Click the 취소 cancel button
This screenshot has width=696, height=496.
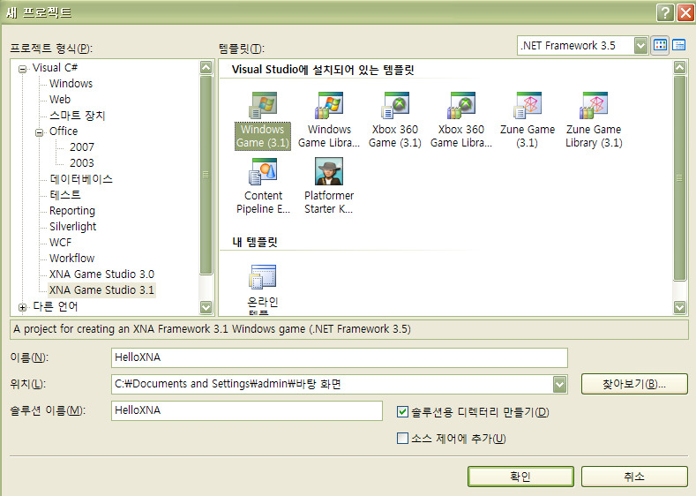click(634, 477)
